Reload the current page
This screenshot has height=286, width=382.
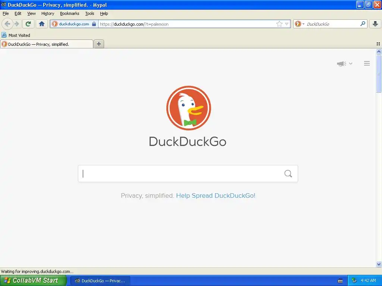pos(28,24)
